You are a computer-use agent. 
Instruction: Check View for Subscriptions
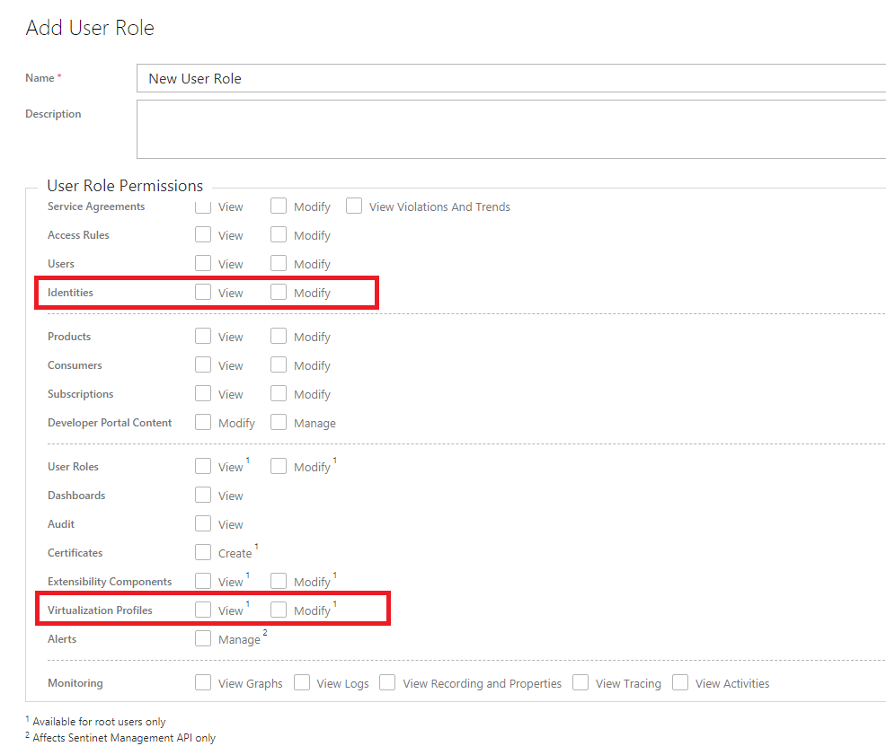203,394
